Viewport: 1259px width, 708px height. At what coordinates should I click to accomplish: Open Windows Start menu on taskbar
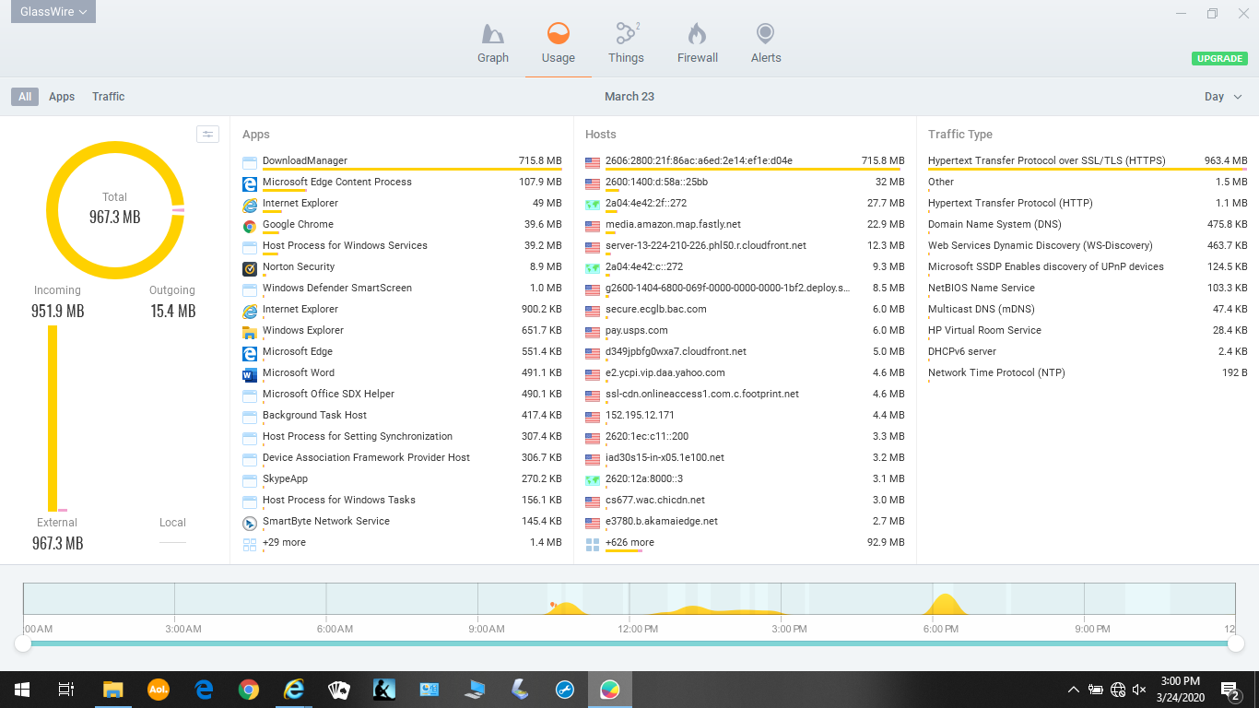[21, 689]
